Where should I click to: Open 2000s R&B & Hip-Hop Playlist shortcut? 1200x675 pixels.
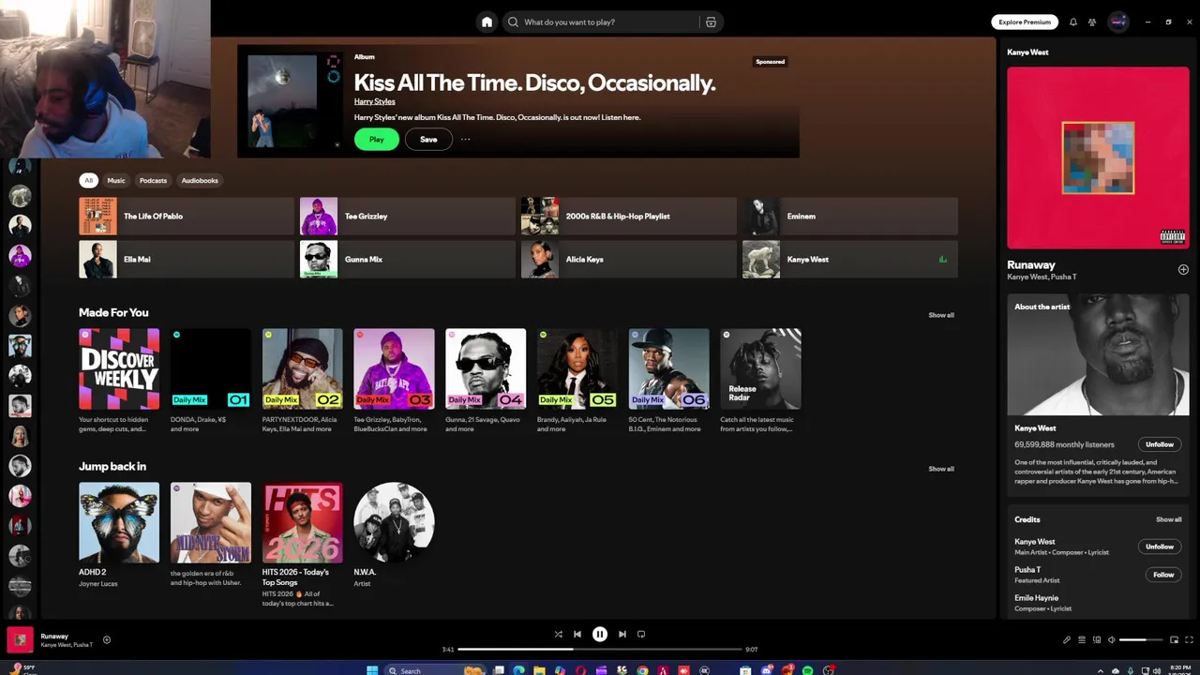[x=628, y=216]
